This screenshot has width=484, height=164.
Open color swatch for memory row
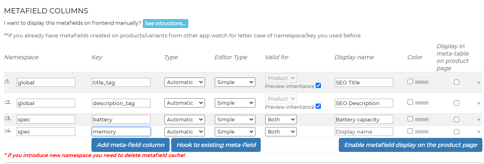422,132
